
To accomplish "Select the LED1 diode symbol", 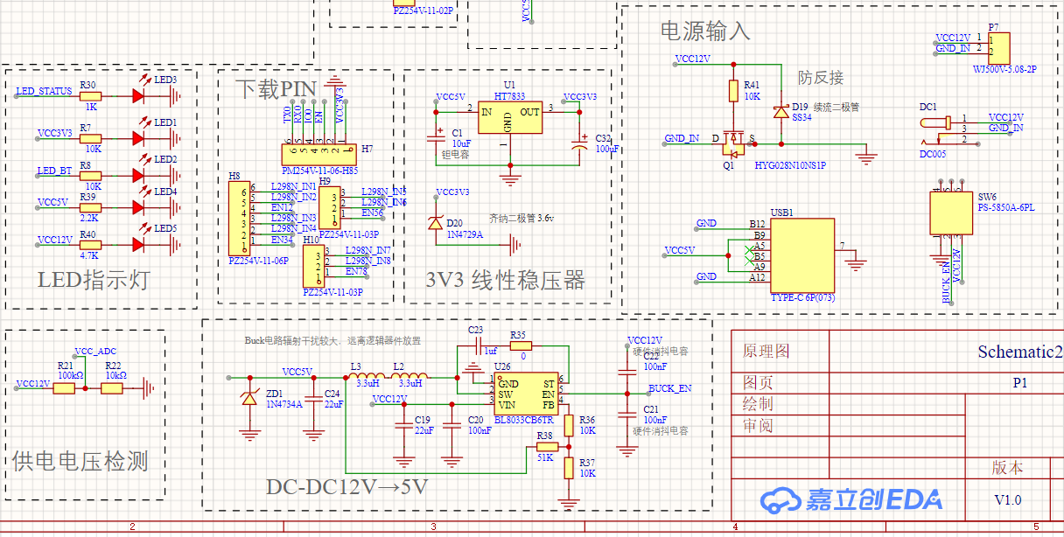I will [x=138, y=138].
